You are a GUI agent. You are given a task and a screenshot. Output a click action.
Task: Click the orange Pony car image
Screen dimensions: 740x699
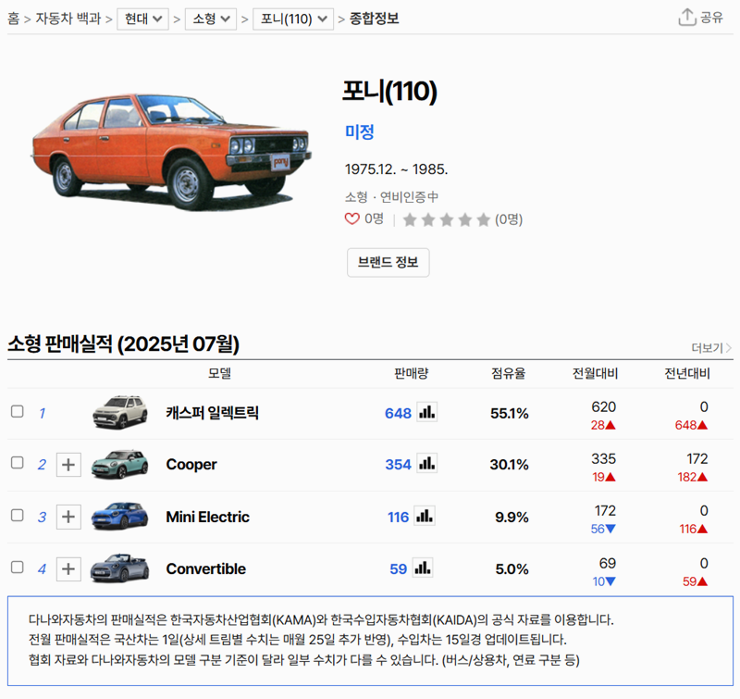click(x=171, y=151)
